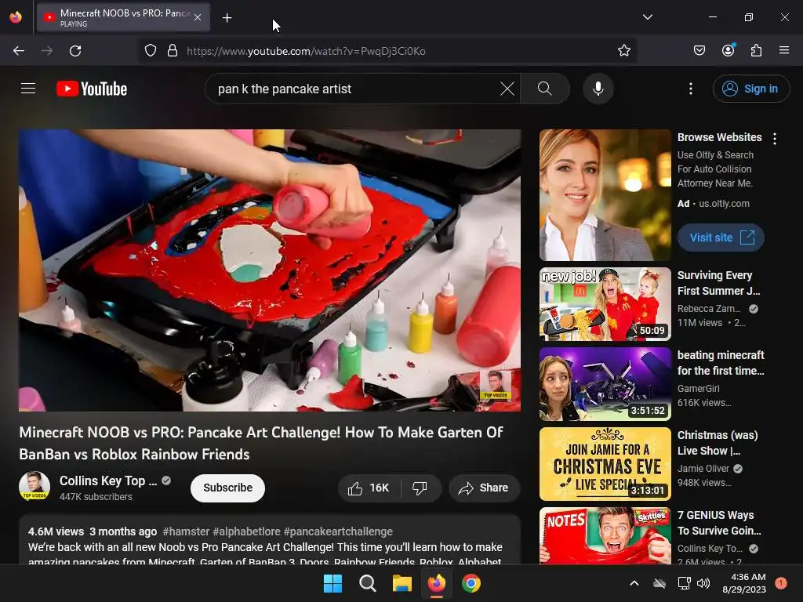Click the Rebecca Zamolo channel name
Image resolution: width=803 pixels, height=602 pixels.
(x=709, y=309)
